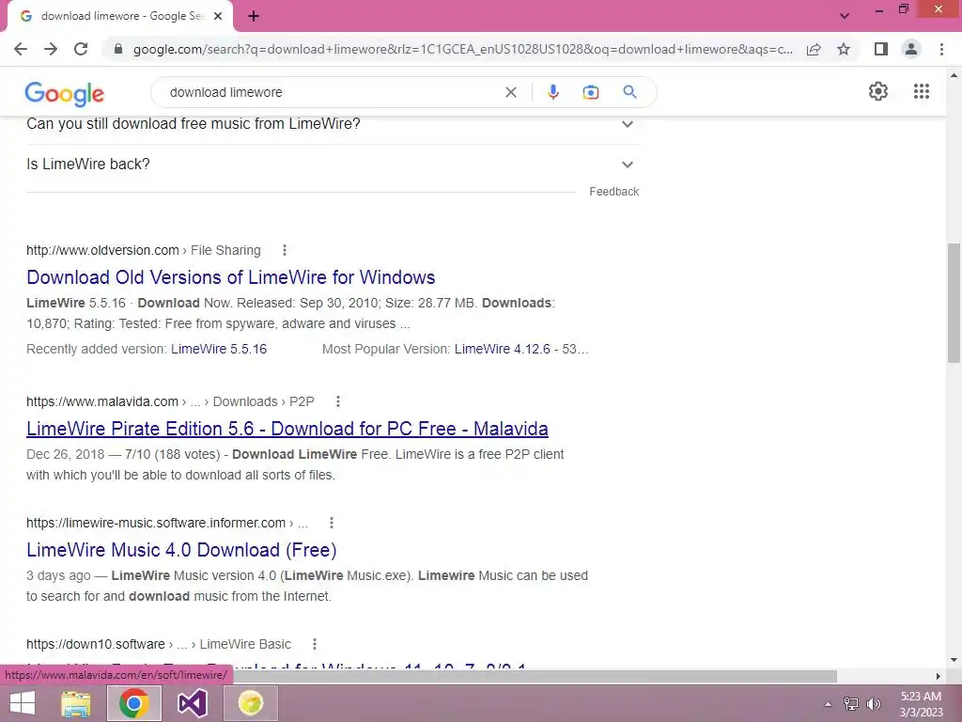Show hidden system tray icons

point(828,703)
